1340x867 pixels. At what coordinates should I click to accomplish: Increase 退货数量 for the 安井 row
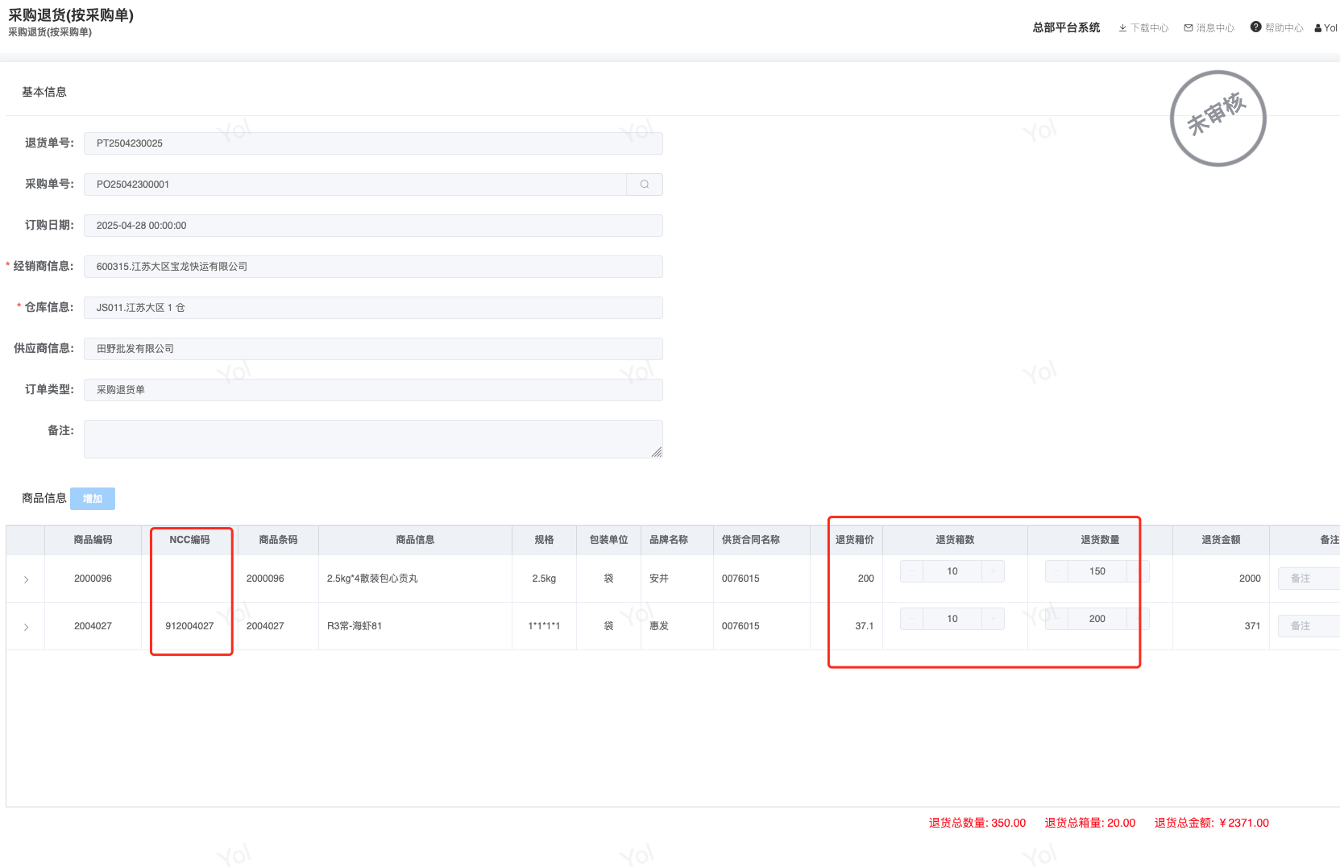point(1138,571)
